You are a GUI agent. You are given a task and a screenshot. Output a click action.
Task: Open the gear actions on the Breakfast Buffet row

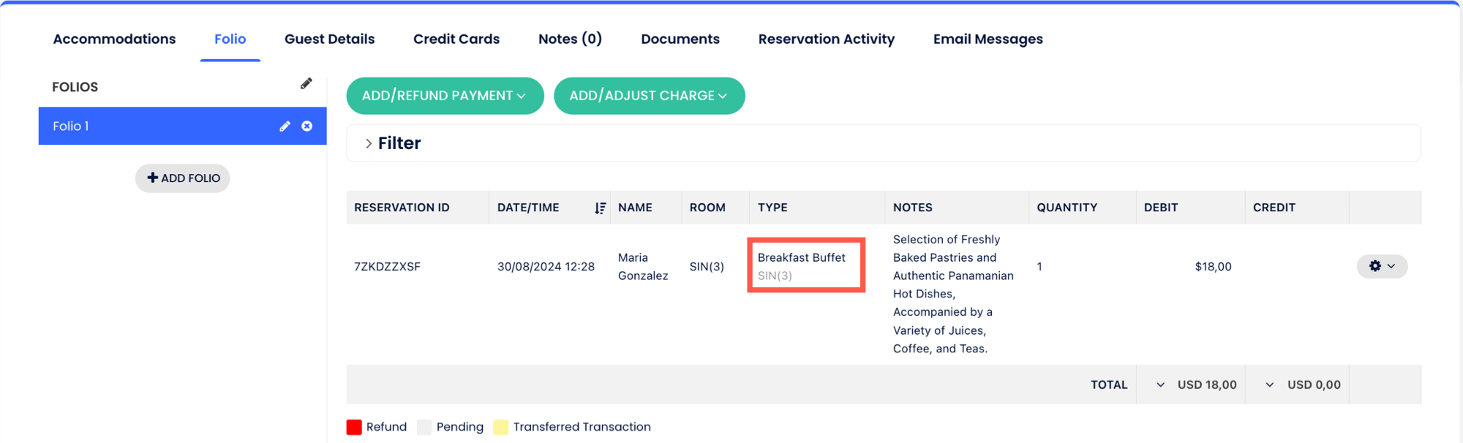(1375, 266)
